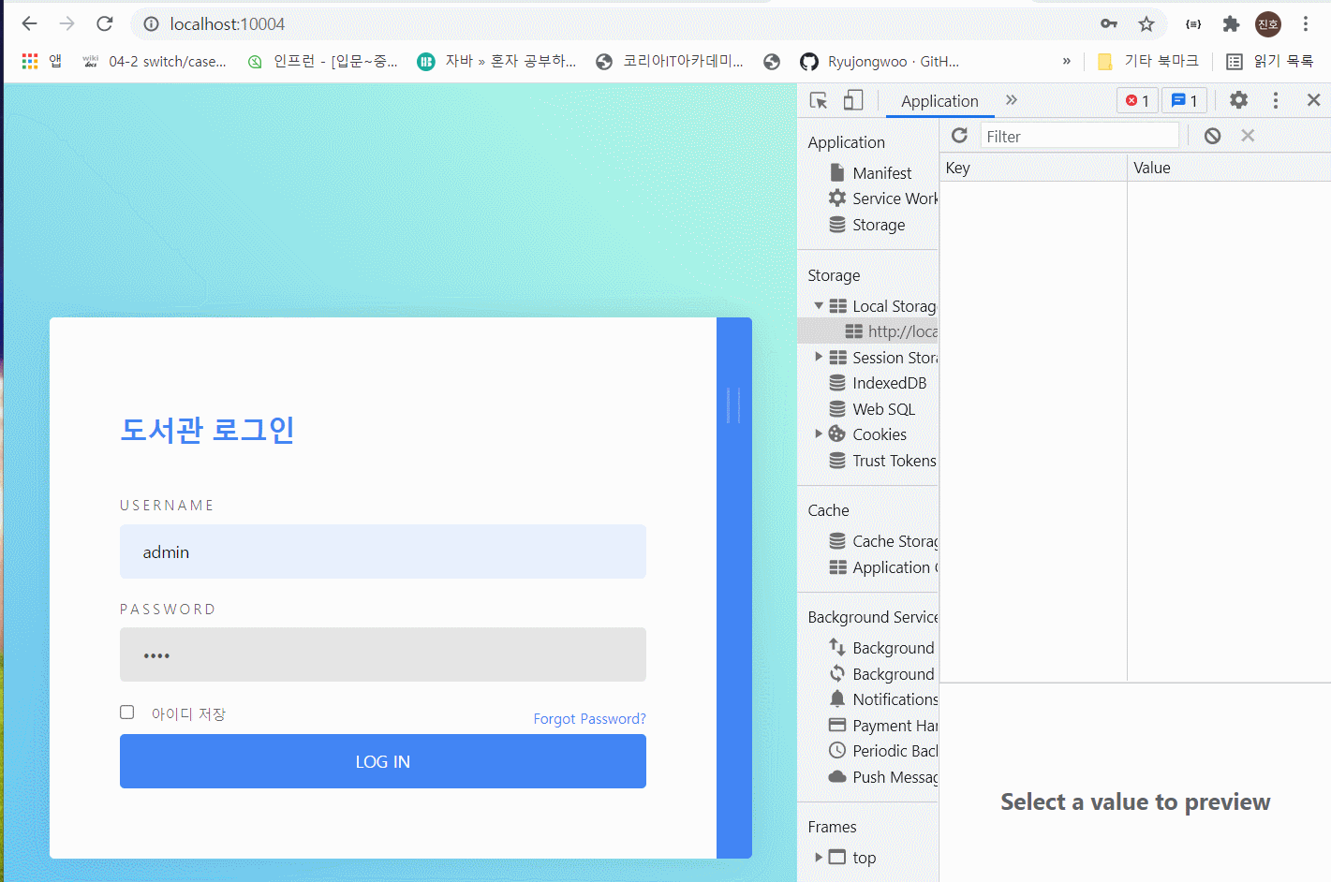Click inside the USERNAME input showing admin
This screenshot has height=882, width=1331.
[382, 551]
